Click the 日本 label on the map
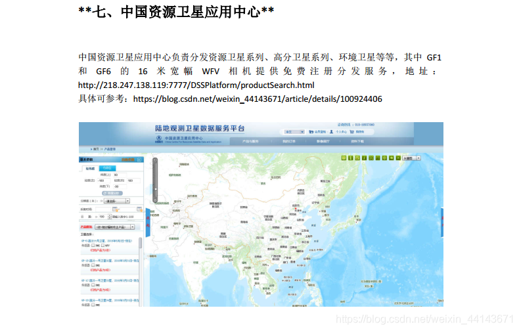Viewport: 519px width, 331px height. click(x=356, y=216)
